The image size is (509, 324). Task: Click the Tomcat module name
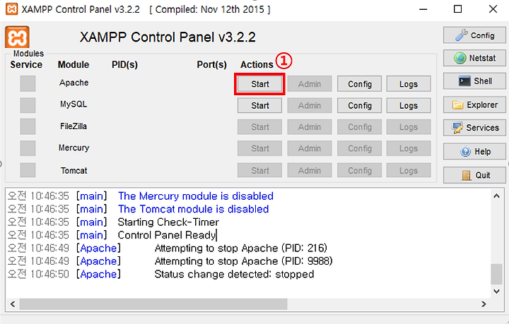tap(74, 170)
